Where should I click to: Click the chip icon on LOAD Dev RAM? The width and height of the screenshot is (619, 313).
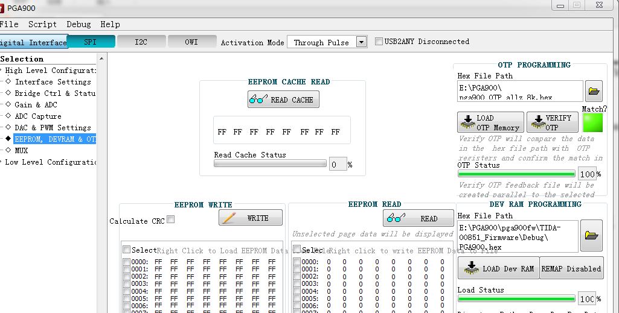472,268
